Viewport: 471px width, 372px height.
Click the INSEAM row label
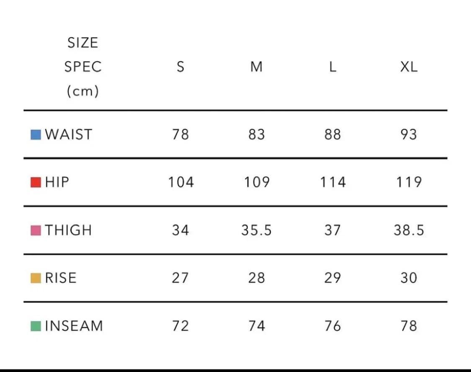click(x=74, y=325)
